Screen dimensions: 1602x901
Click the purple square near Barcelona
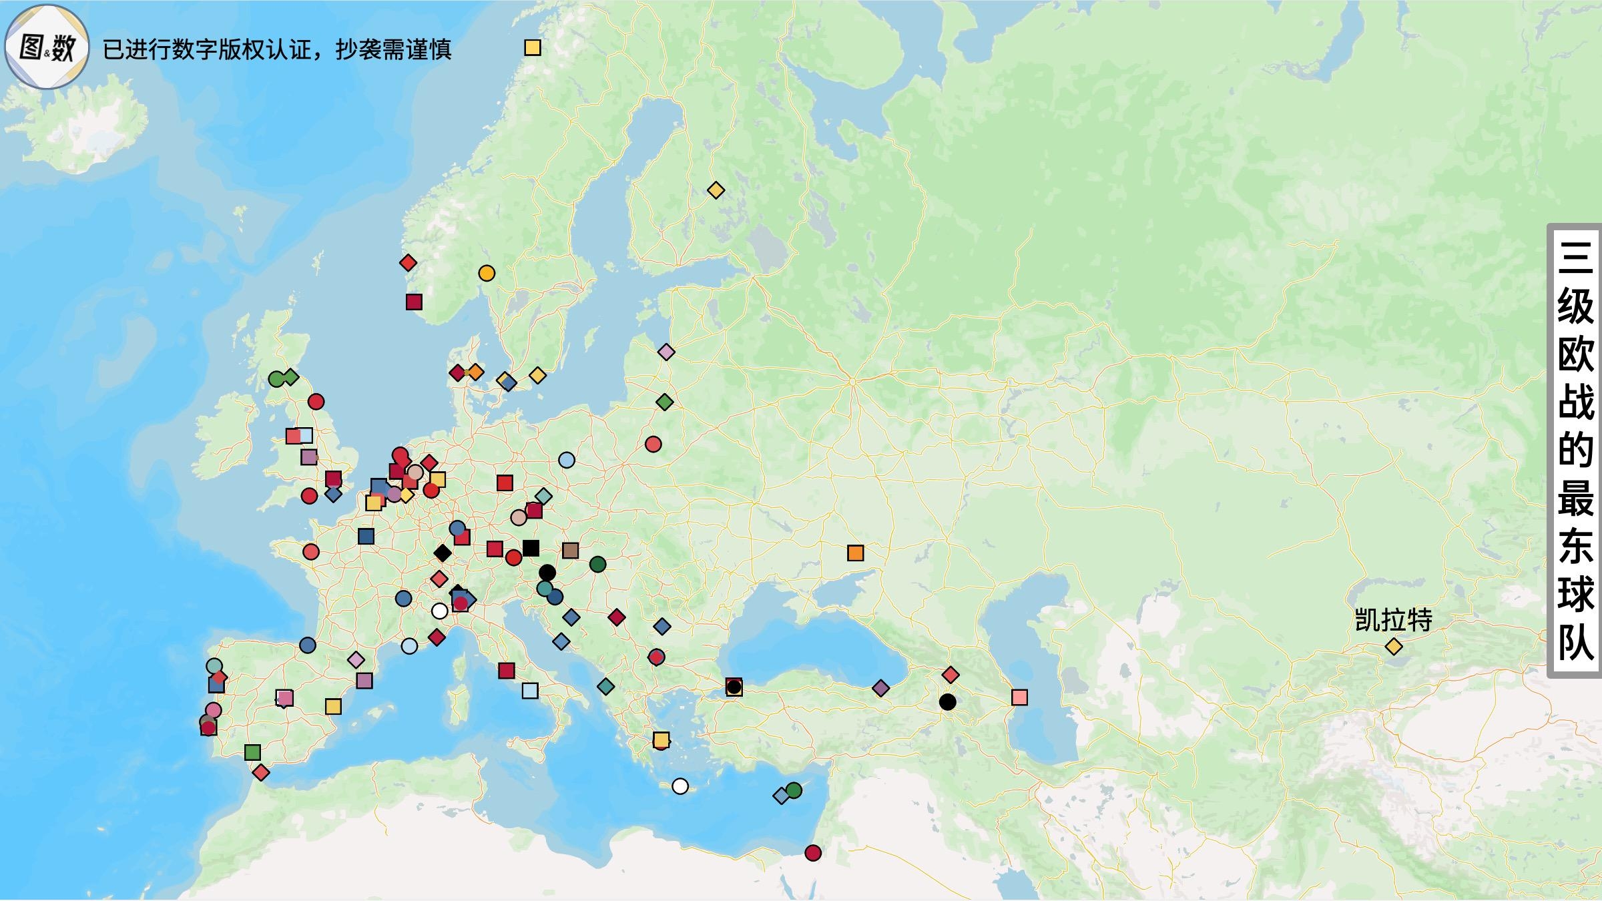click(364, 681)
